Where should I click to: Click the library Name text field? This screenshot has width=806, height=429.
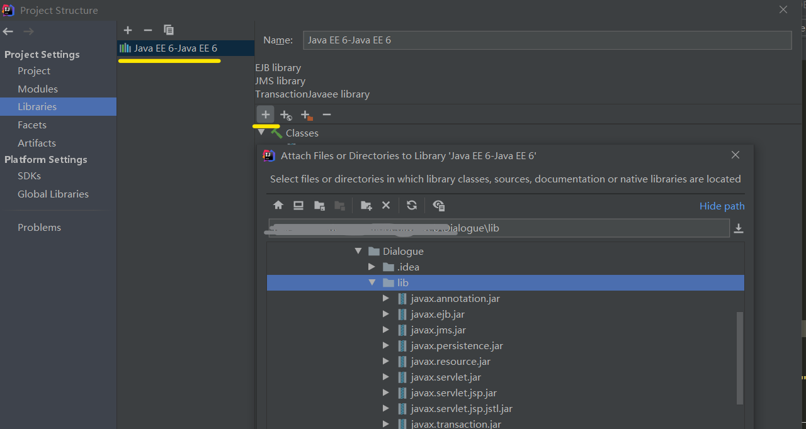[547, 40]
